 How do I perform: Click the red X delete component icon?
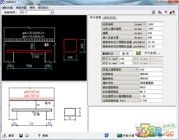(x=166, y=12)
